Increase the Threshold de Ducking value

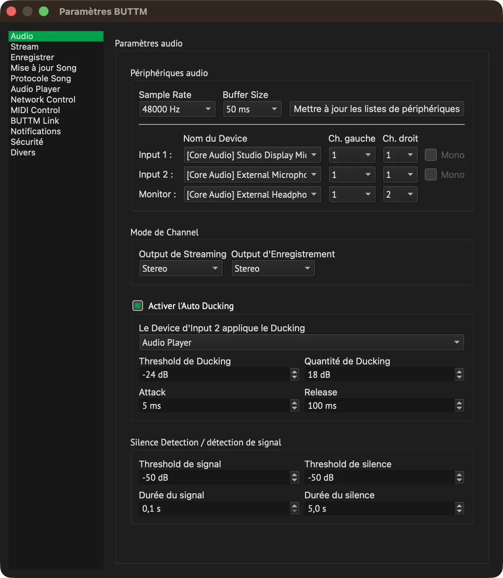(x=294, y=371)
